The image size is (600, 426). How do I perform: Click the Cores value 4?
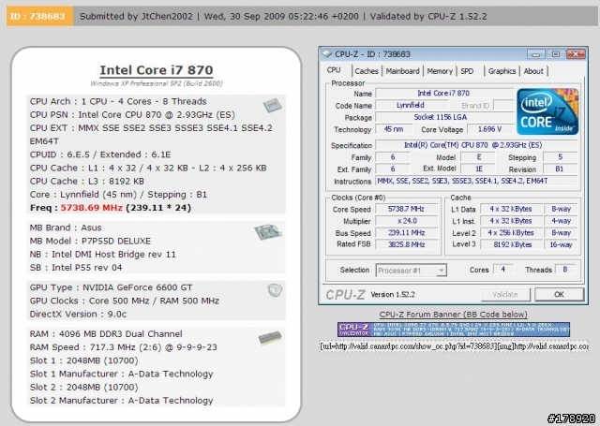coord(502,270)
